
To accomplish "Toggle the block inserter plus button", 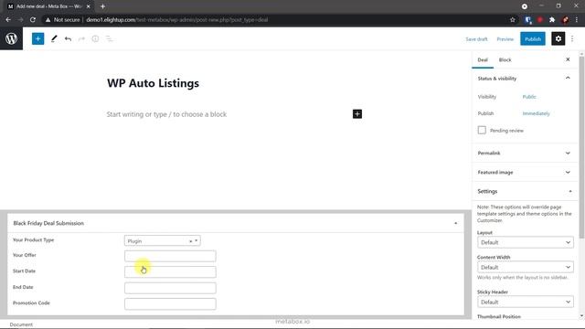I will pos(37,38).
